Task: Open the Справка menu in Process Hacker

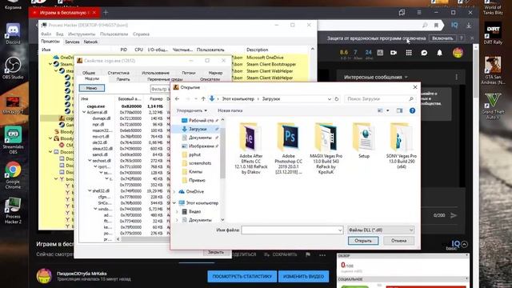Action: pyautogui.click(x=141, y=34)
